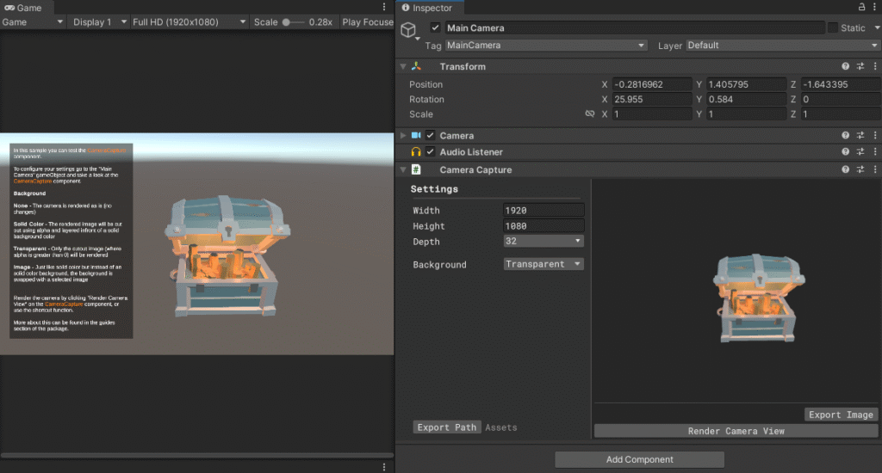882x473 pixels.
Task: Disable the Main Camera active checkbox
Action: 435,28
